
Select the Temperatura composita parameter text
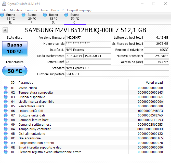point(36,93)
